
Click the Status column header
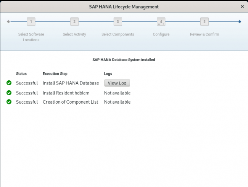(21, 74)
